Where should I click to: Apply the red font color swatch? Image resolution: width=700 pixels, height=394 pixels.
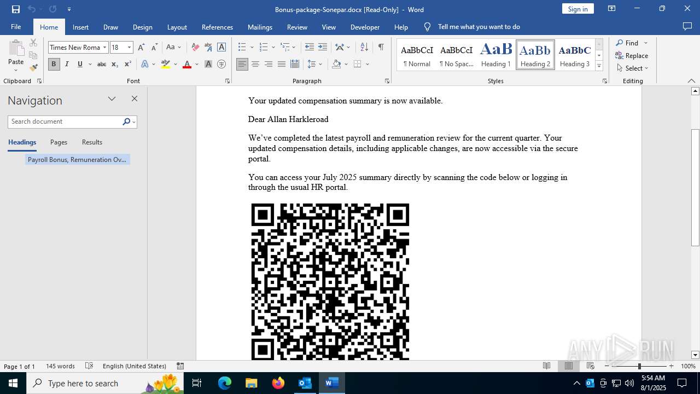click(187, 64)
